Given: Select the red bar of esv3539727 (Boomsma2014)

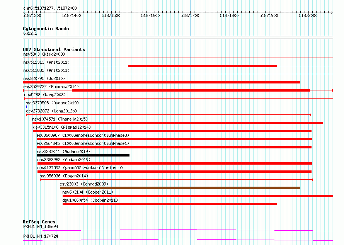Looking at the screenshot, I should (191, 90).
